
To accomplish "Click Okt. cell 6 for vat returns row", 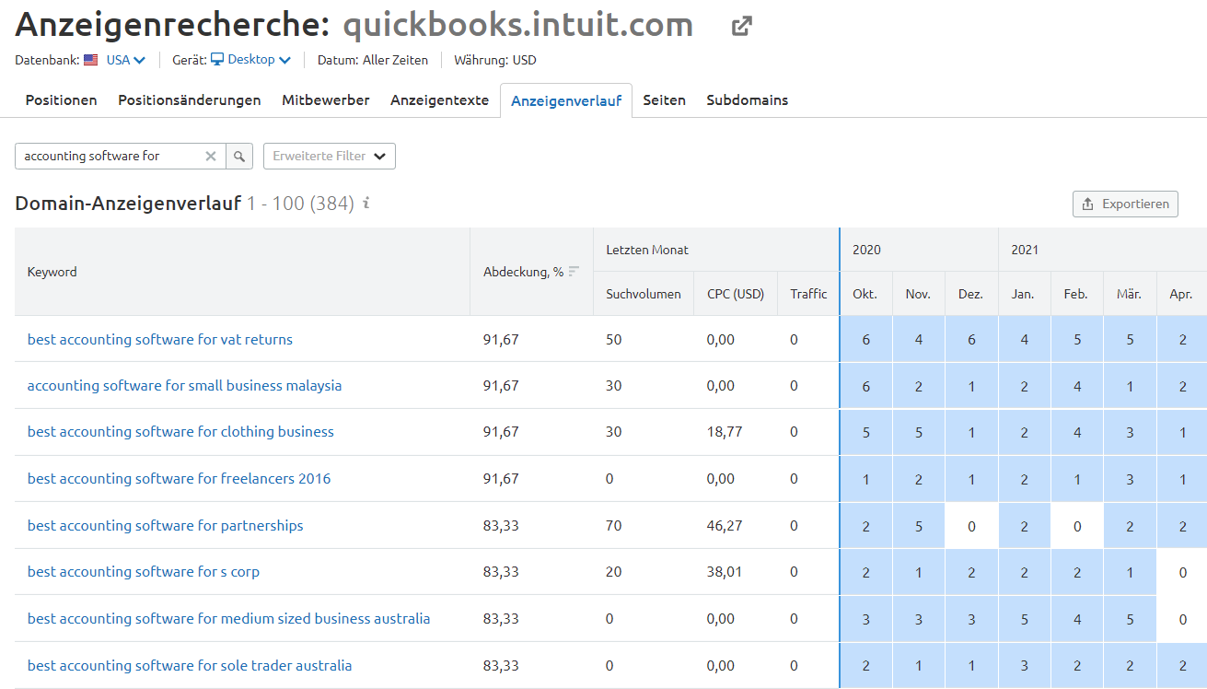I will click(866, 339).
